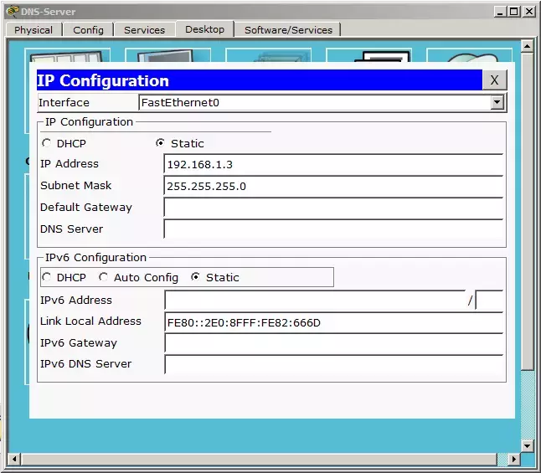Click the DNS-Server window title icon
541x473 pixels.
coord(13,12)
